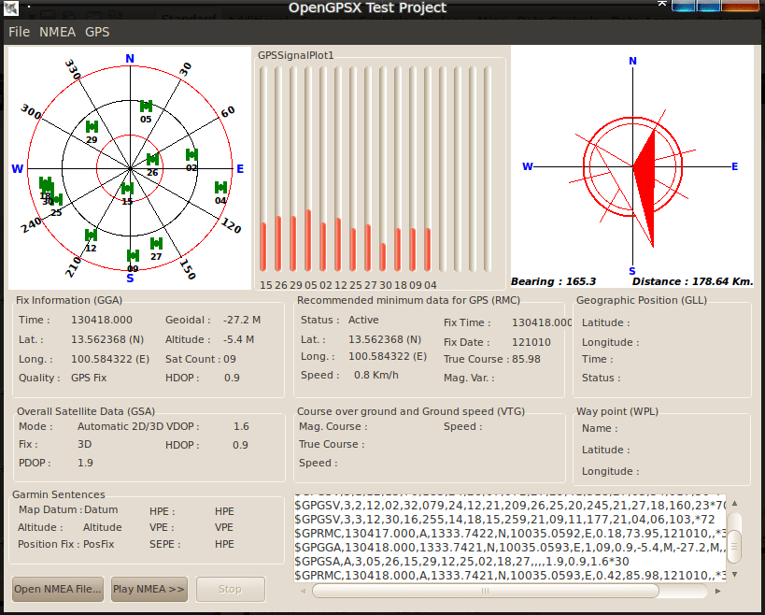Open the File menu
This screenshot has height=615, width=765.
[19, 32]
